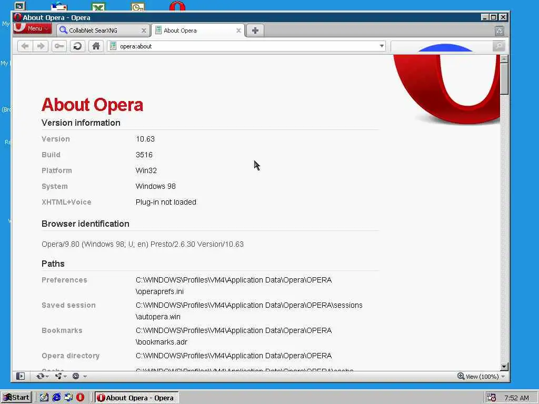
Task: Click the platform value Win32
Action: point(146,170)
